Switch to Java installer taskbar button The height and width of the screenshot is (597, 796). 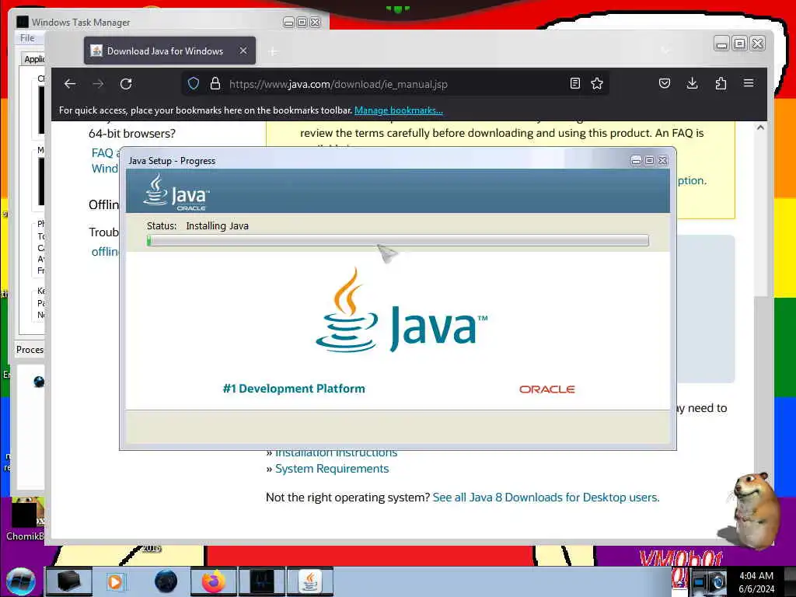(310, 581)
